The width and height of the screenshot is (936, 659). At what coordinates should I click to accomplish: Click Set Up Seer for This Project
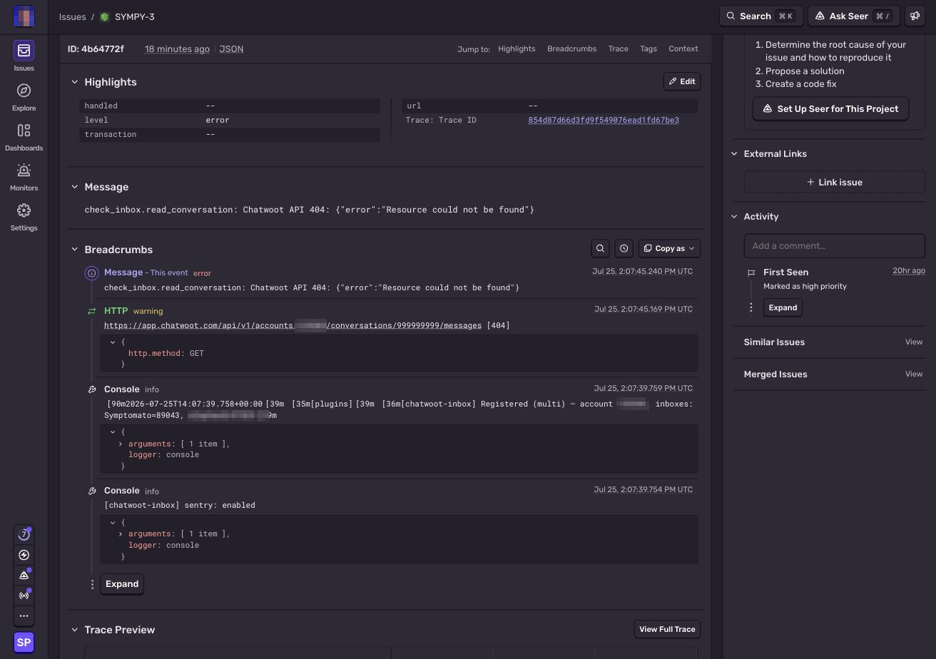tap(830, 109)
